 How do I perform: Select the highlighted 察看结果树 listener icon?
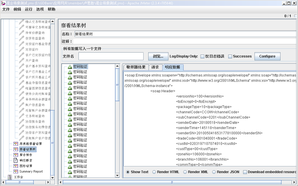(16, 149)
